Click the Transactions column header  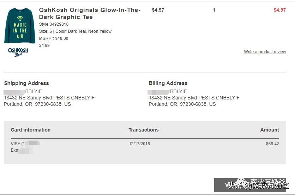point(144,130)
